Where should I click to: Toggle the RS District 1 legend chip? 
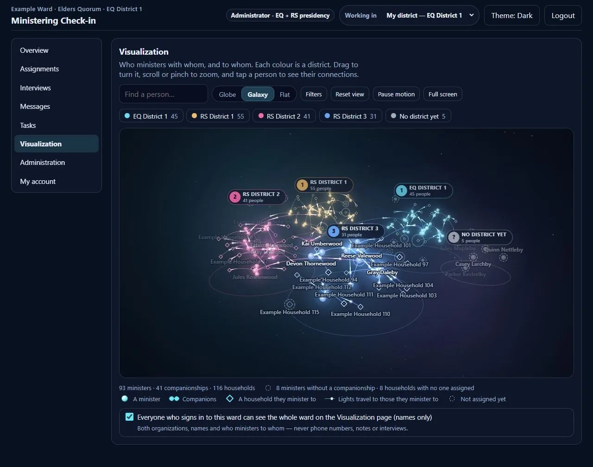218,116
